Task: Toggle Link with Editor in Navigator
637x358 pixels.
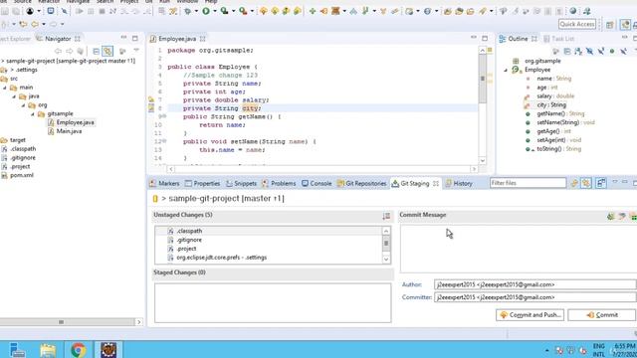Action: pos(107,51)
